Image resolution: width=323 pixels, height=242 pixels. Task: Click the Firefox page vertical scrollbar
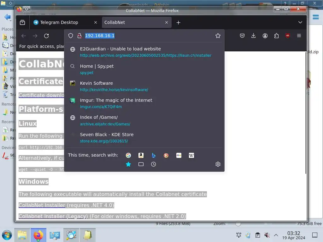point(305,113)
